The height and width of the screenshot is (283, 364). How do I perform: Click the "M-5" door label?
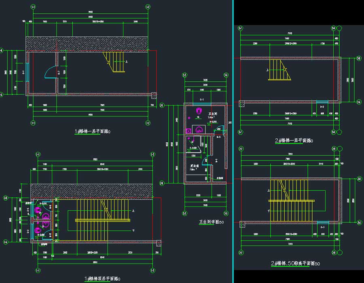coord(218,137)
